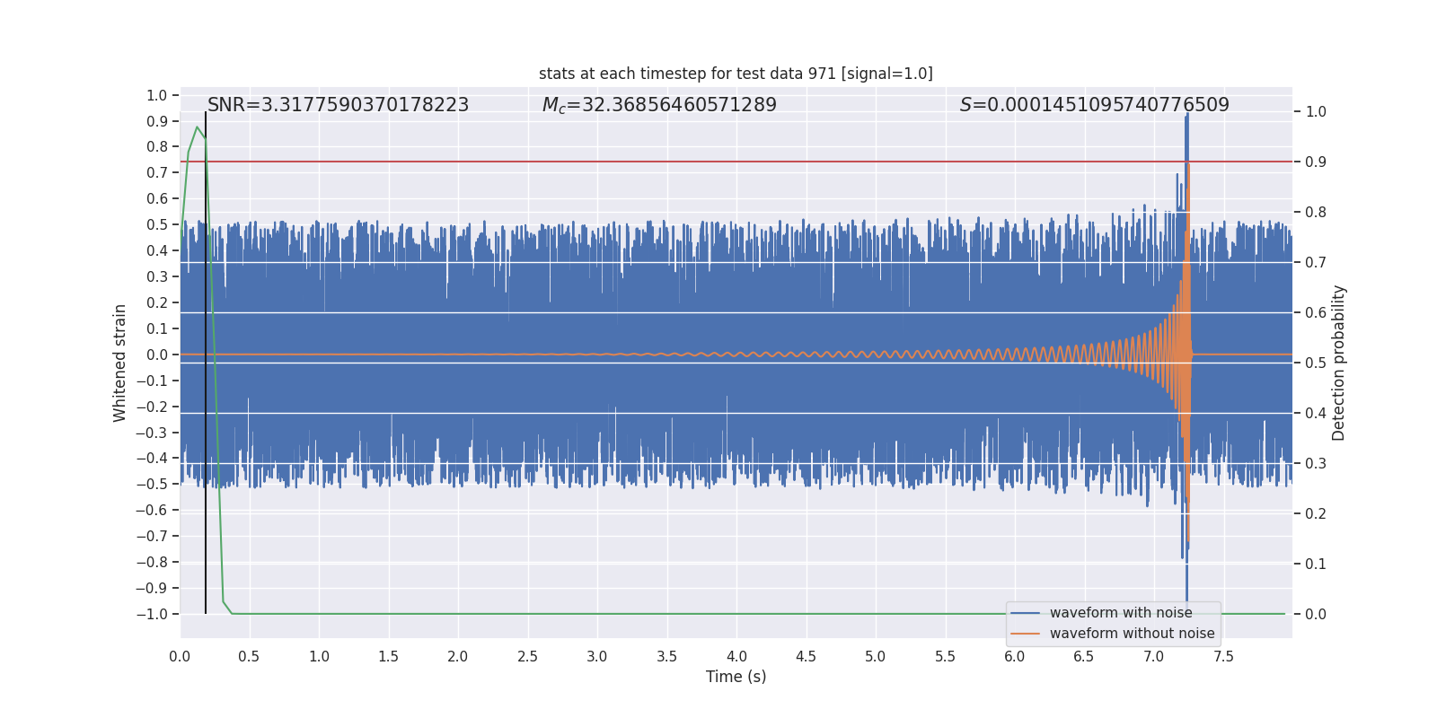This screenshot has width=1437, height=718.
Task: Click the 'Detection probability' right axis label
Action: point(1339,363)
